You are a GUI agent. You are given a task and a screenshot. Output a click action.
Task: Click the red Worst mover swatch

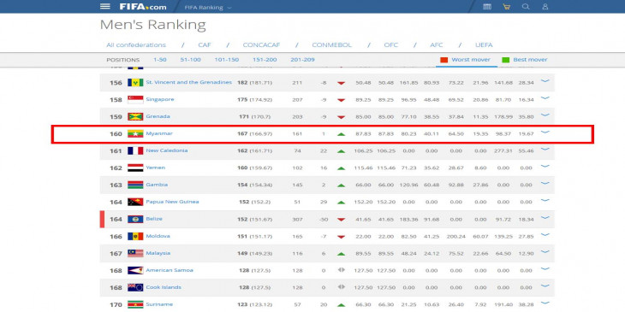point(443,60)
